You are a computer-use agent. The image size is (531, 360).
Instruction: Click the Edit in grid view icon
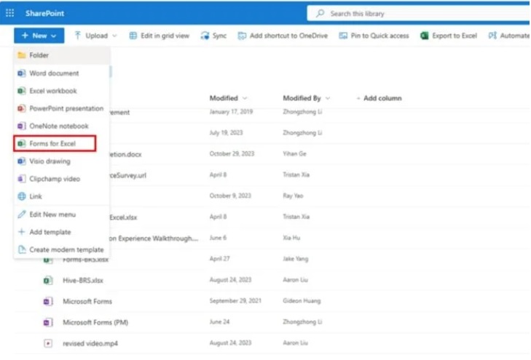click(133, 36)
